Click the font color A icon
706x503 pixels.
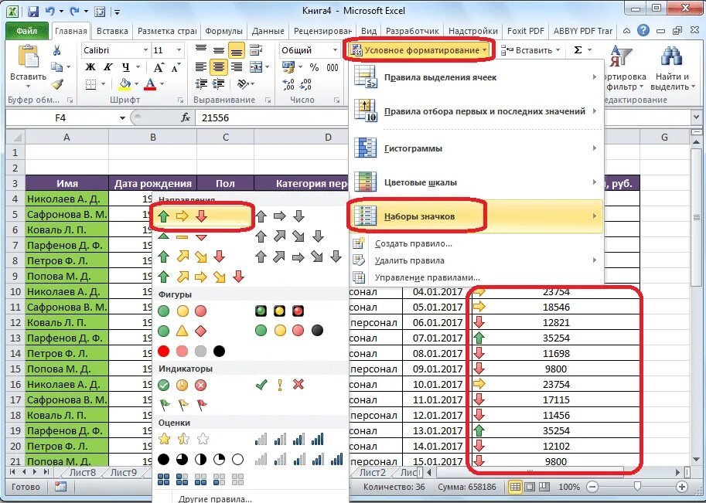(x=150, y=83)
